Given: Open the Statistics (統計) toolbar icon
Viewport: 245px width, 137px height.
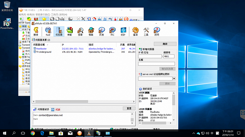Looking at the screenshot, I should (123, 31).
